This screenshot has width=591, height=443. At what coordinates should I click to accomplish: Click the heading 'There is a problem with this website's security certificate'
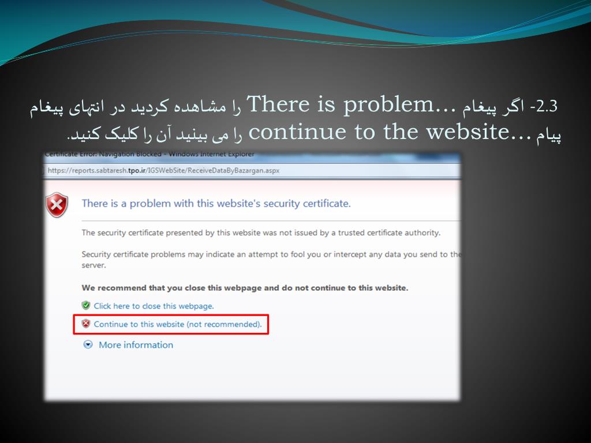click(x=216, y=204)
